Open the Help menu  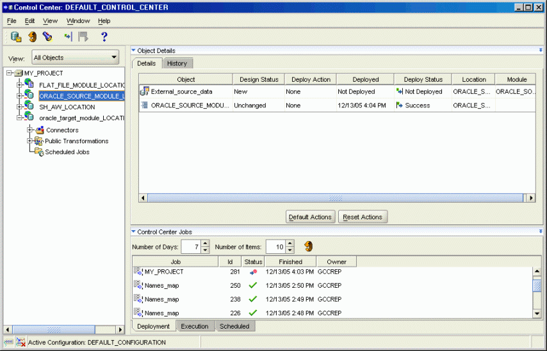tap(104, 21)
